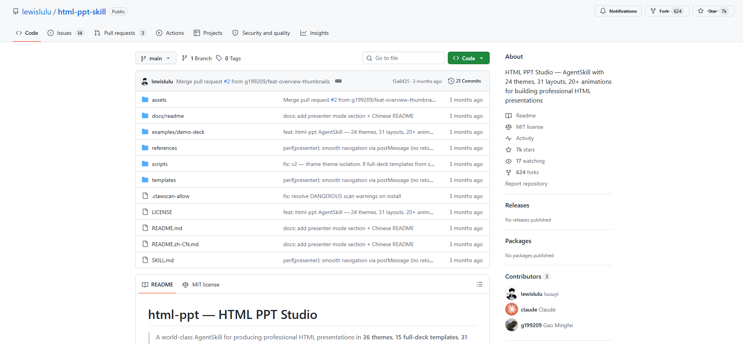Open the Issues tab
Image resolution: width=743 pixels, height=344 pixels.
coord(66,33)
